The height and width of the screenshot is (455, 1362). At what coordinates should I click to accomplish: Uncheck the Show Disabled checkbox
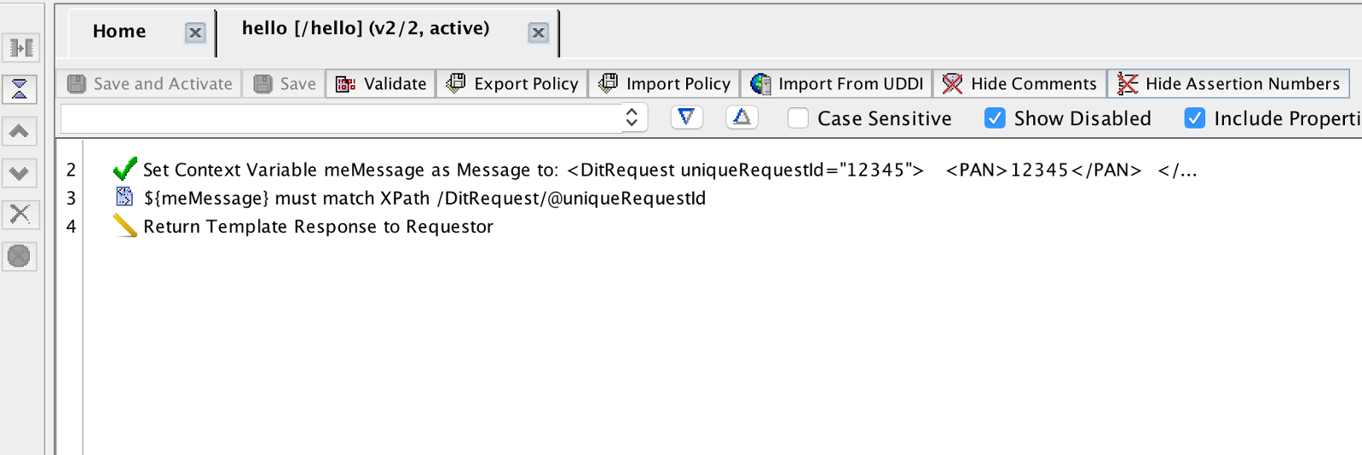point(995,118)
